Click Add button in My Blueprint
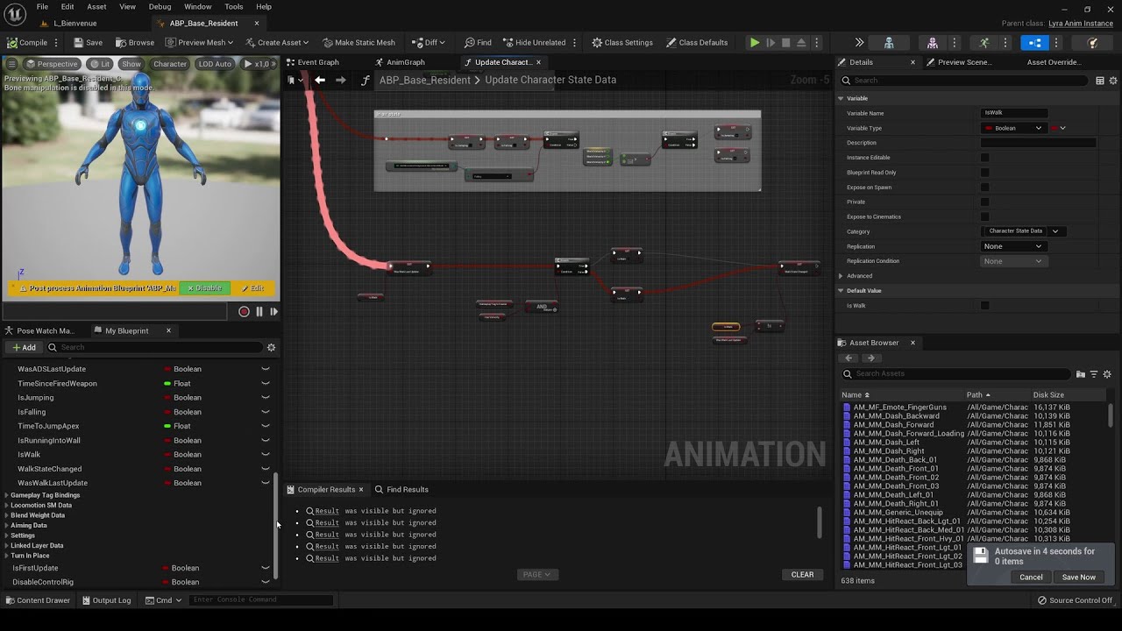Screen dimensions: 1122x631 25,348
